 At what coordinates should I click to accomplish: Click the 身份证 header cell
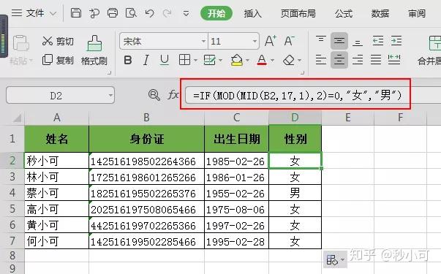(x=146, y=139)
